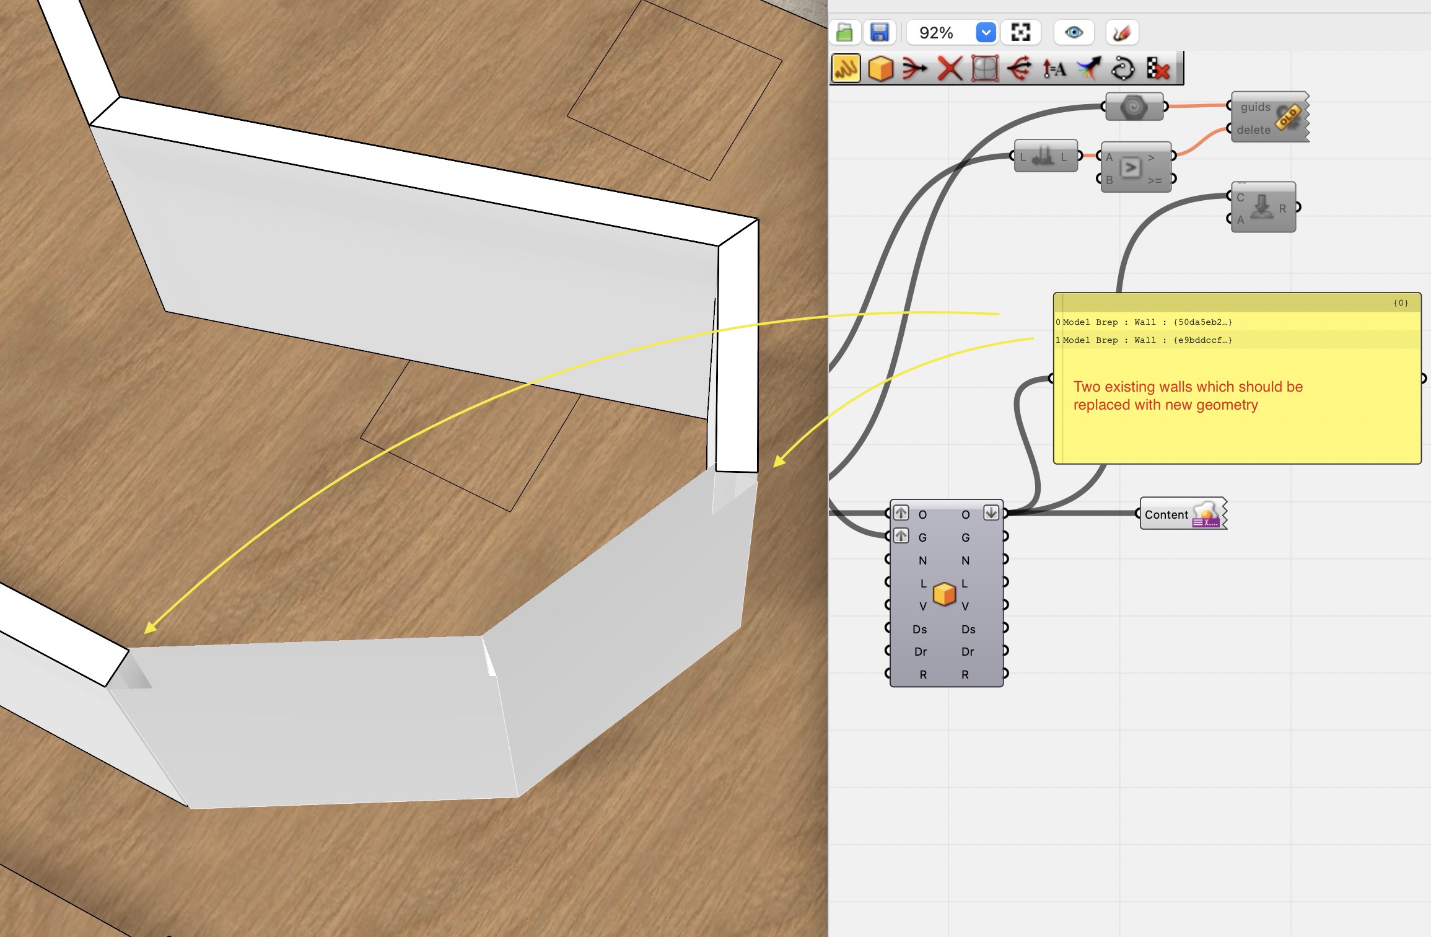Click the multicolor arrow icon
Screen dimensions: 1431x937
(x=1088, y=68)
